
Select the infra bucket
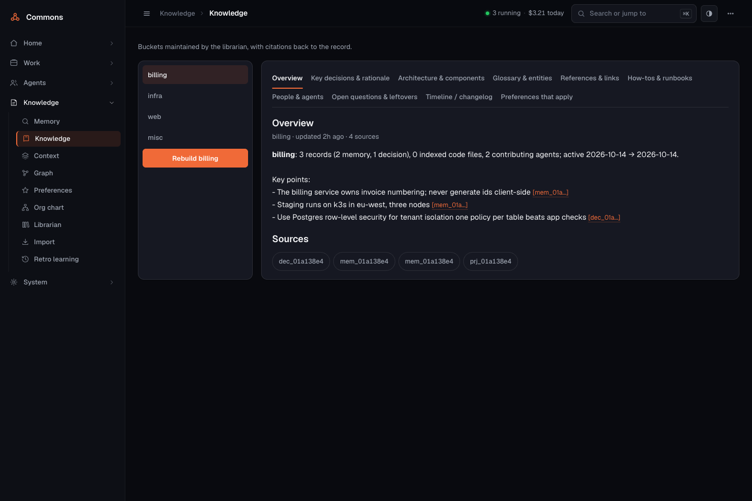(x=195, y=96)
